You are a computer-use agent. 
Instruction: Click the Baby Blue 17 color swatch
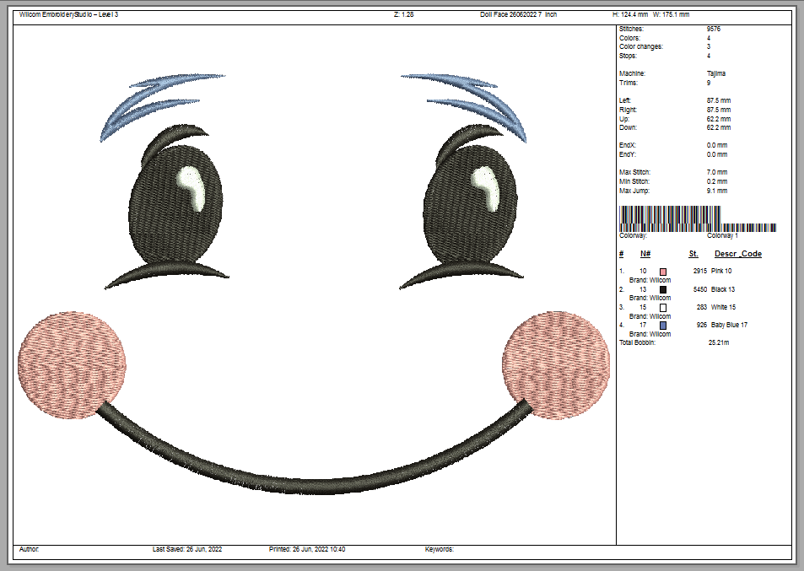click(663, 326)
